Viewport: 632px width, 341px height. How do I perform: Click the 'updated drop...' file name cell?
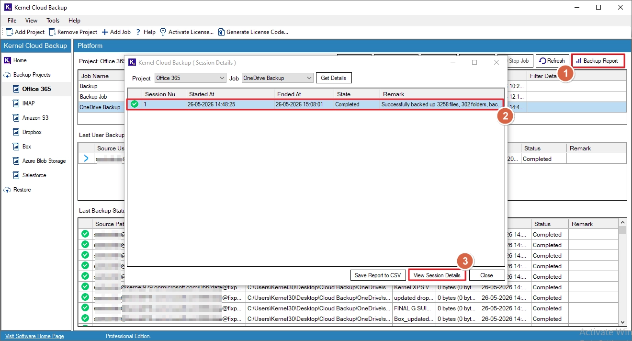click(414, 298)
